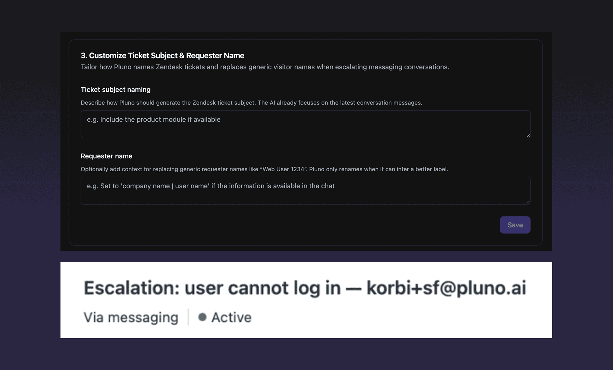Click the "Ticket subject naming" field label
The image size is (613, 370).
pos(116,90)
